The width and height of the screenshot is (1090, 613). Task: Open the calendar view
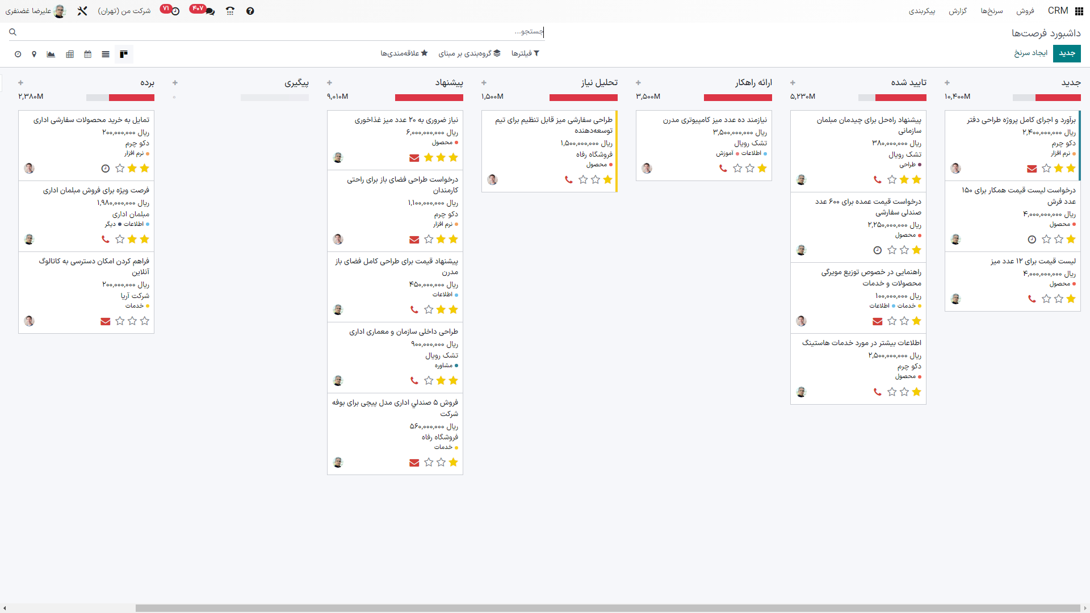[87, 54]
